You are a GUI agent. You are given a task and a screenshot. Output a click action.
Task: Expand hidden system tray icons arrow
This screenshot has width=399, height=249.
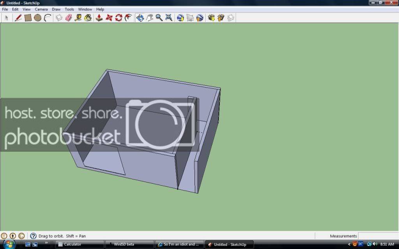click(349, 244)
